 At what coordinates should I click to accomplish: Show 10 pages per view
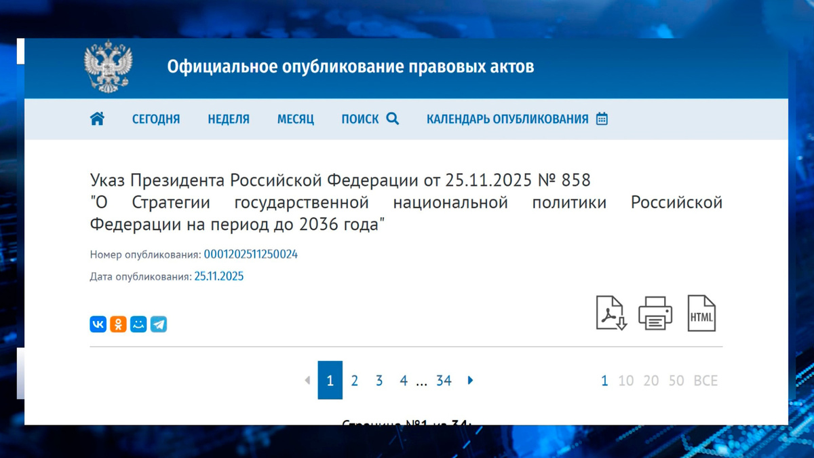pyautogui.click(x=626, y=381)
